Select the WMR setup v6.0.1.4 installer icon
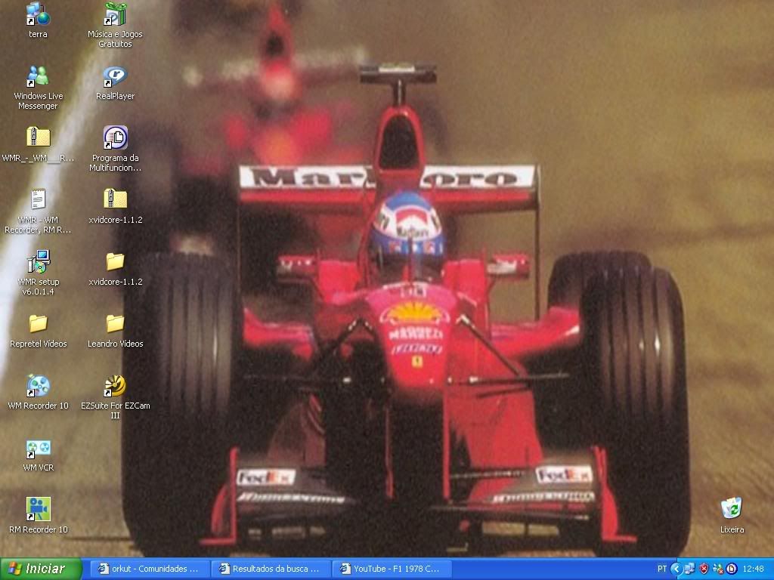This screenshot has width=774, height=580. 38,262
